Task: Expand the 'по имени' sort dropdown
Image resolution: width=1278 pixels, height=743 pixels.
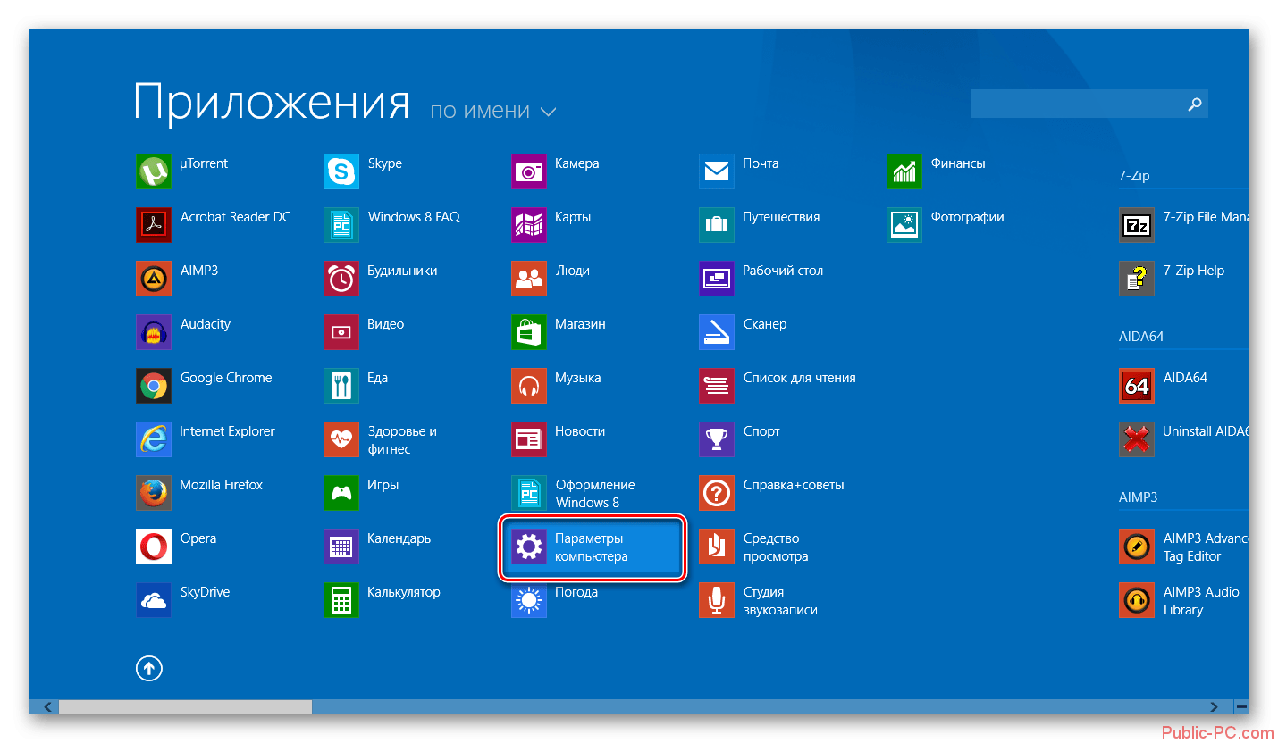Action: (480, 112)
